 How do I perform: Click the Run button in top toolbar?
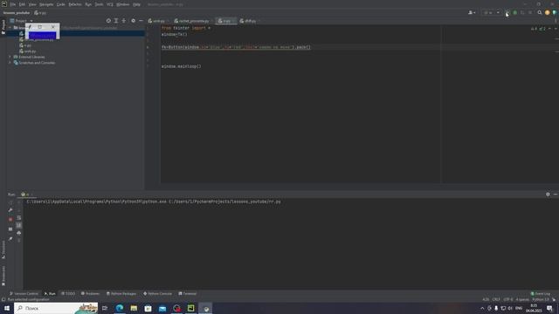coord(507,13)
